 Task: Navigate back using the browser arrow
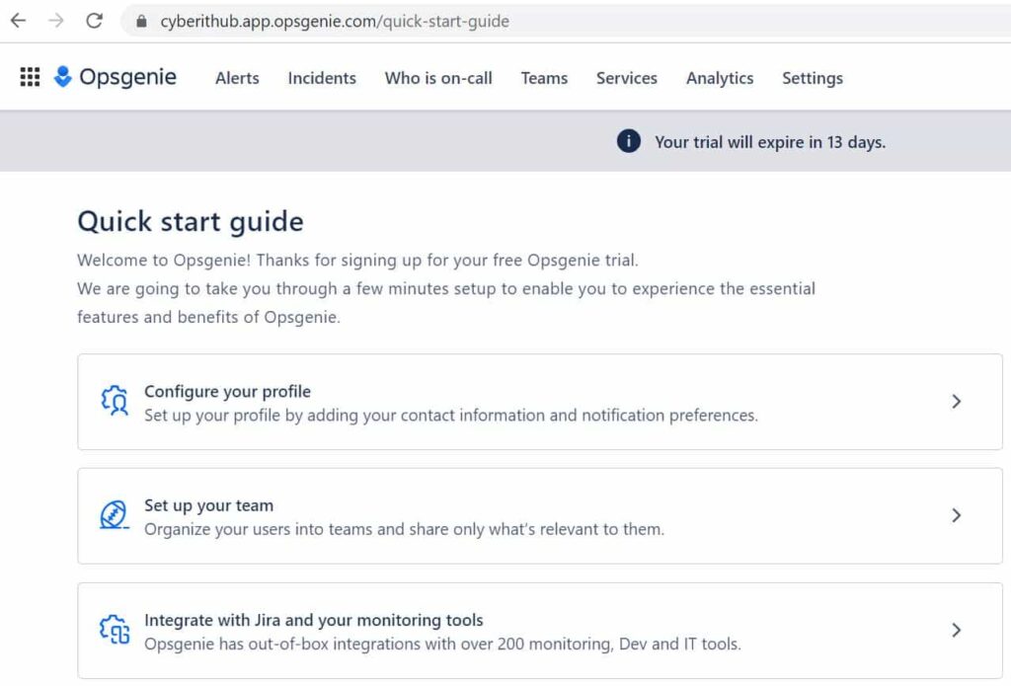tap(19, 21)
